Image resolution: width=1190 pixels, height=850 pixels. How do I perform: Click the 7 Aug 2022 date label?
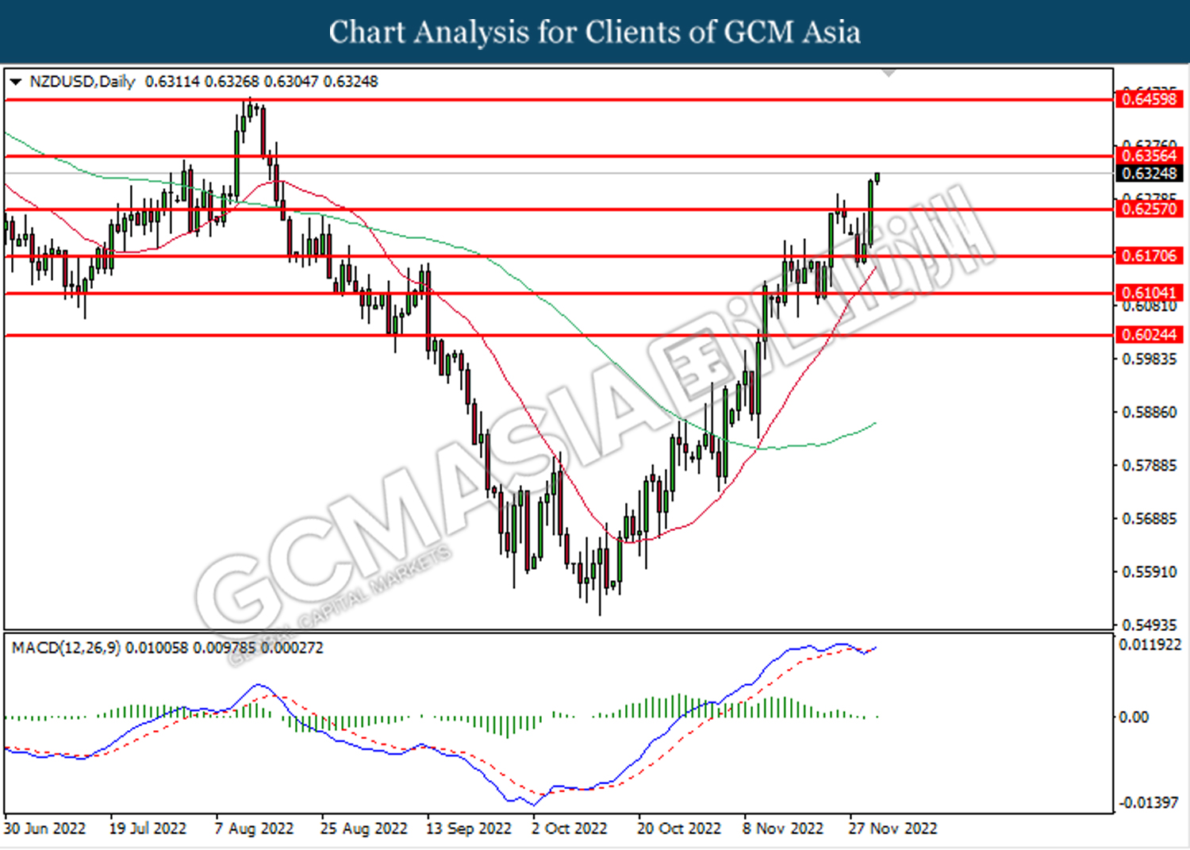pyautogui.click(x=254, y=829)
